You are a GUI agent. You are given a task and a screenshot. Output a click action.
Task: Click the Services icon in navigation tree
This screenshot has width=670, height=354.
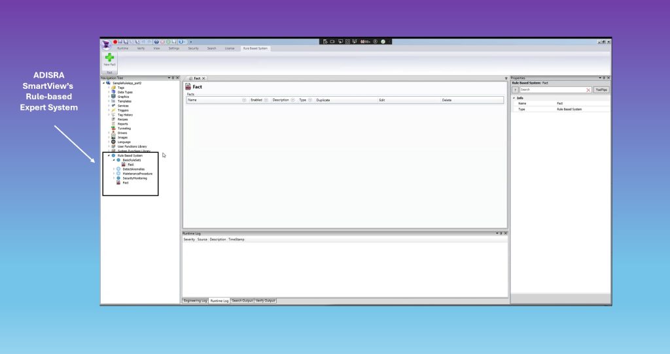tap(114, 106)
